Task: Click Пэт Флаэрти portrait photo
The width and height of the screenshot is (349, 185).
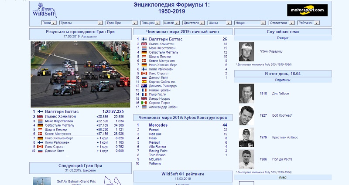Action: point(246,51)
